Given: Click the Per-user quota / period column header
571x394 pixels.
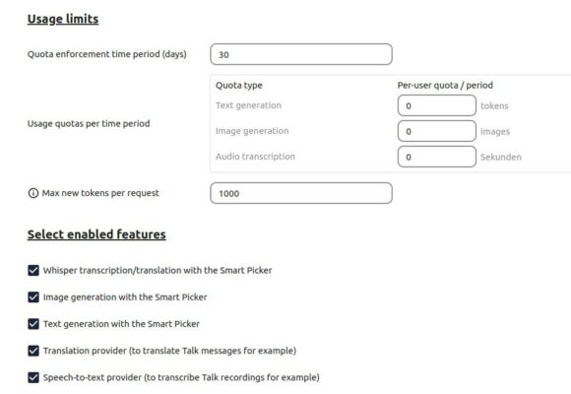Looking at the screenshot, I should (x=445, y=86).
